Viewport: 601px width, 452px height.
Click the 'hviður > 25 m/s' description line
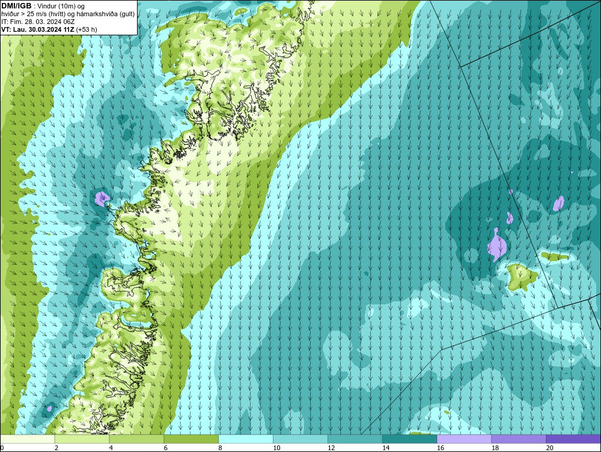click(x=68, y=14)
